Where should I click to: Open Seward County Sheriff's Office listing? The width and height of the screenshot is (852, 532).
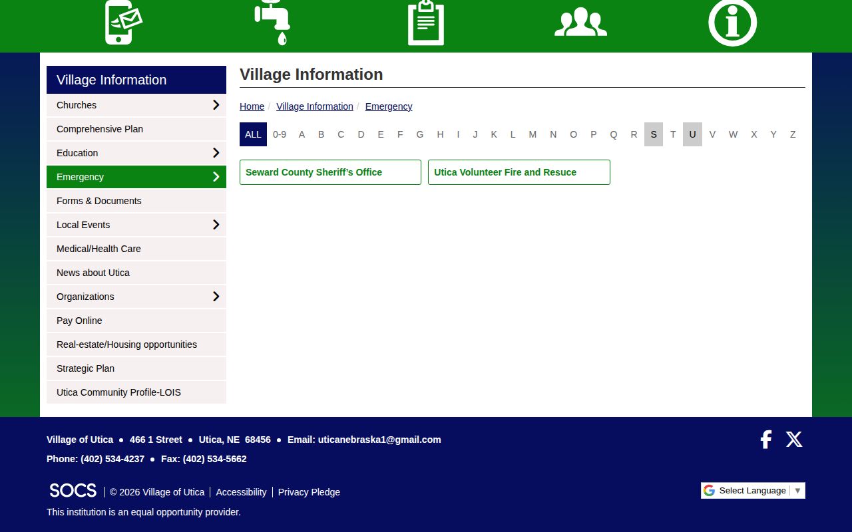tap(330, 172)
